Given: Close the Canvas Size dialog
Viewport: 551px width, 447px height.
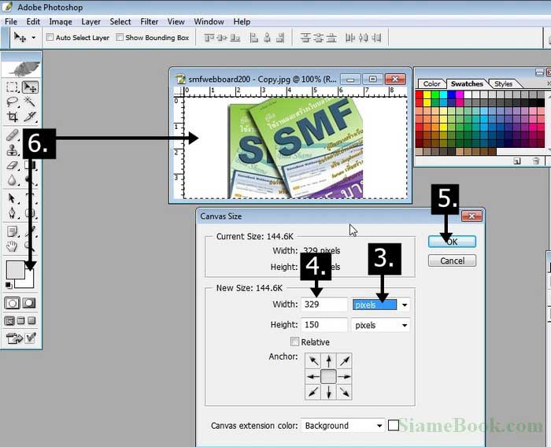Looking at the screenshot, I should tap(471, 216).
